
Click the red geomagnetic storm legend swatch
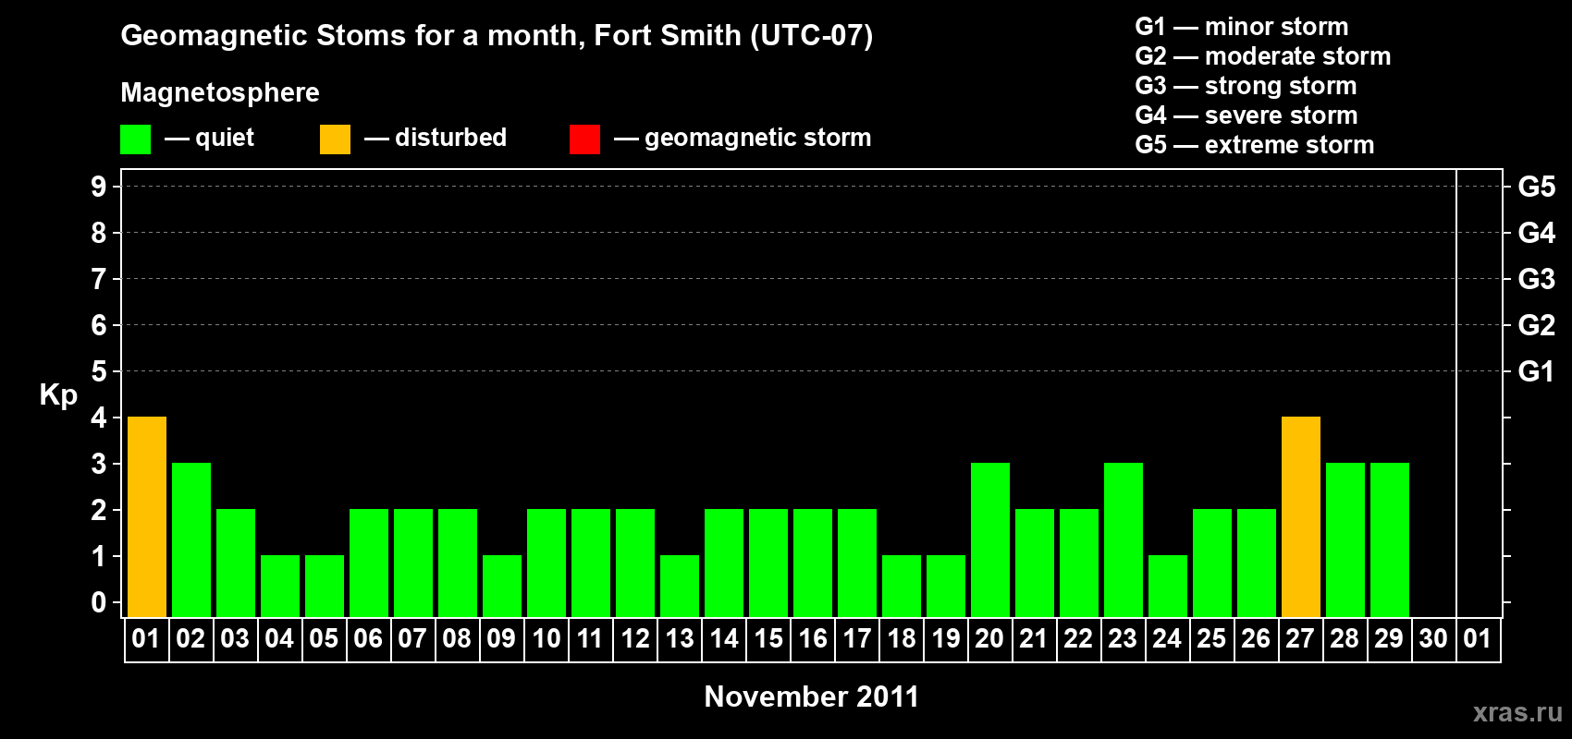coord(584,139)
